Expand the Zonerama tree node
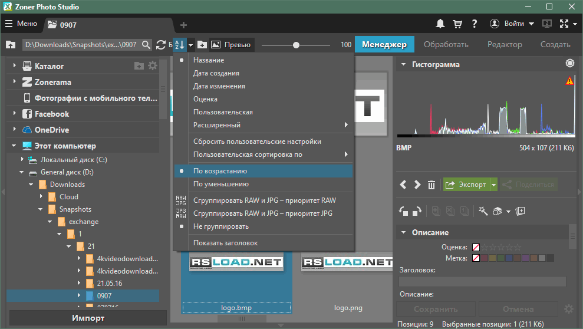Viewport: 583px width, 329px height. click(x=15, y=81)
